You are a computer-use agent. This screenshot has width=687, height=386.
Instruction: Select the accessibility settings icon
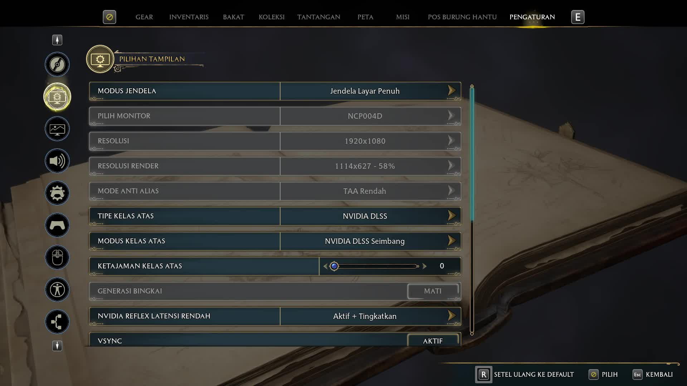coord(57,289)
